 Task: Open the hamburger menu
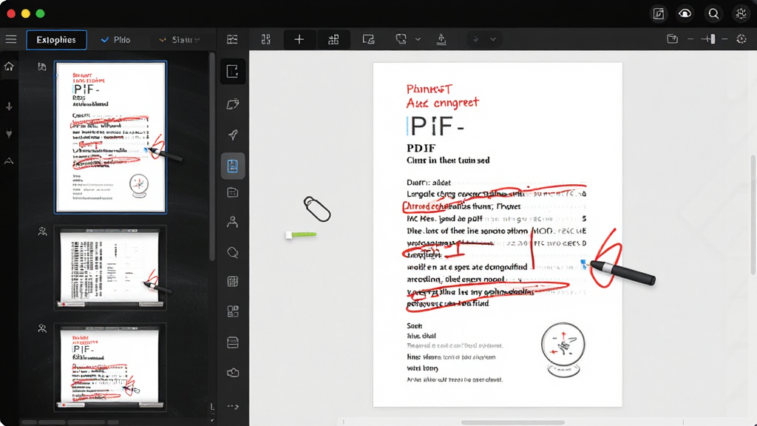point(10,40)
